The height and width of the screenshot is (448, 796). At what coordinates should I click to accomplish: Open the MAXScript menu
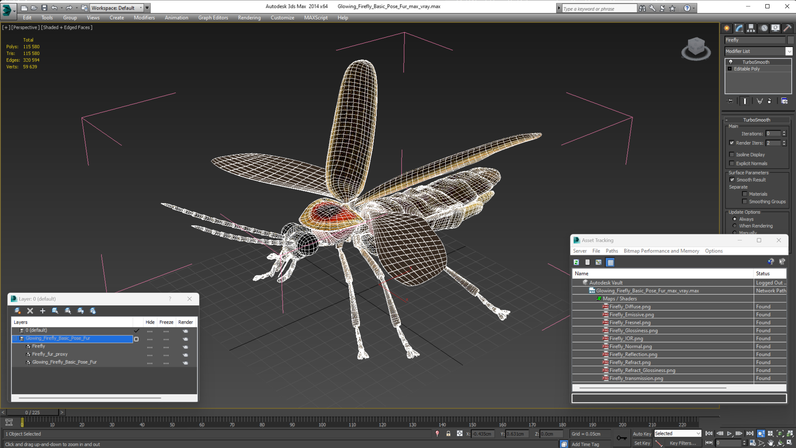click(x=316, y=18)
